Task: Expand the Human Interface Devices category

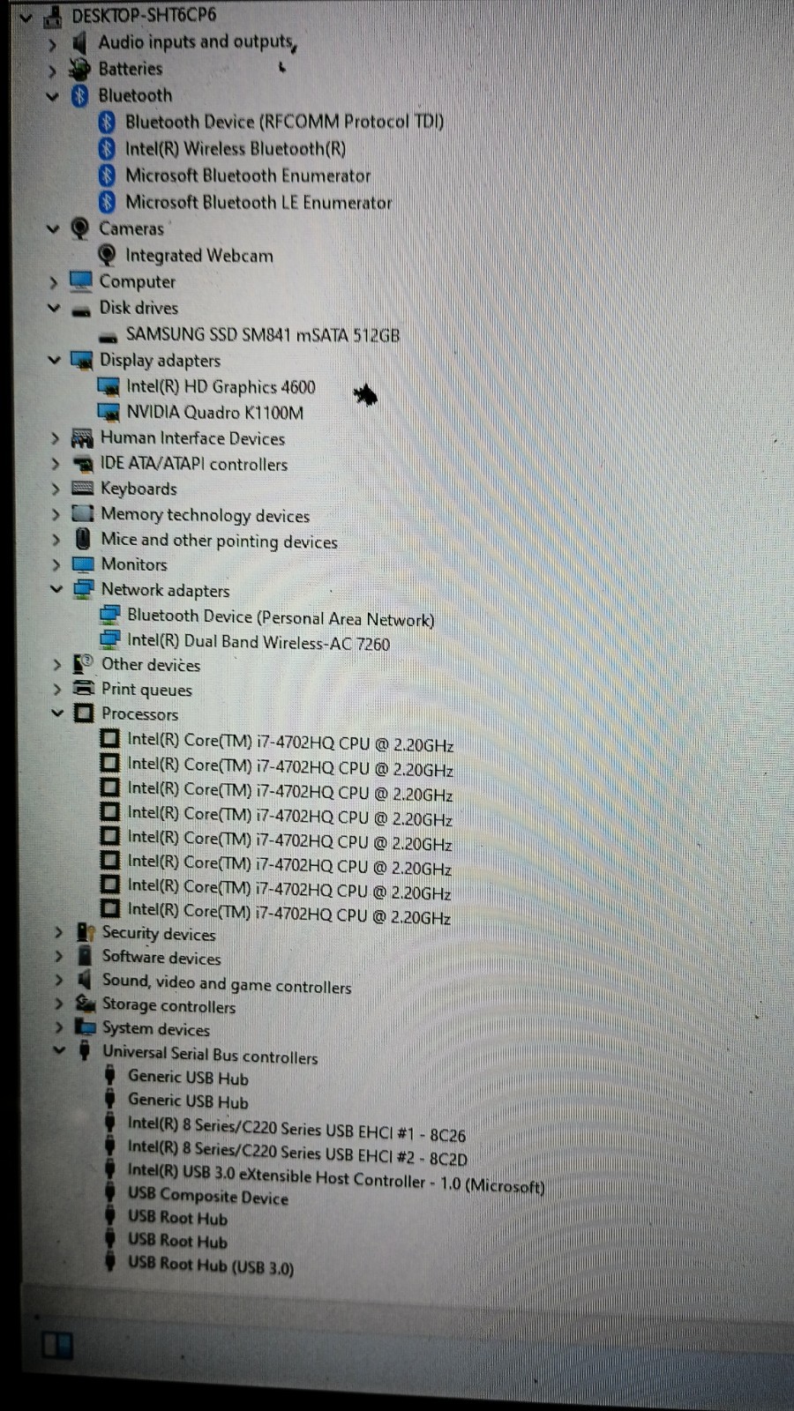Action: pyautogui.click(x=56, y=438)
